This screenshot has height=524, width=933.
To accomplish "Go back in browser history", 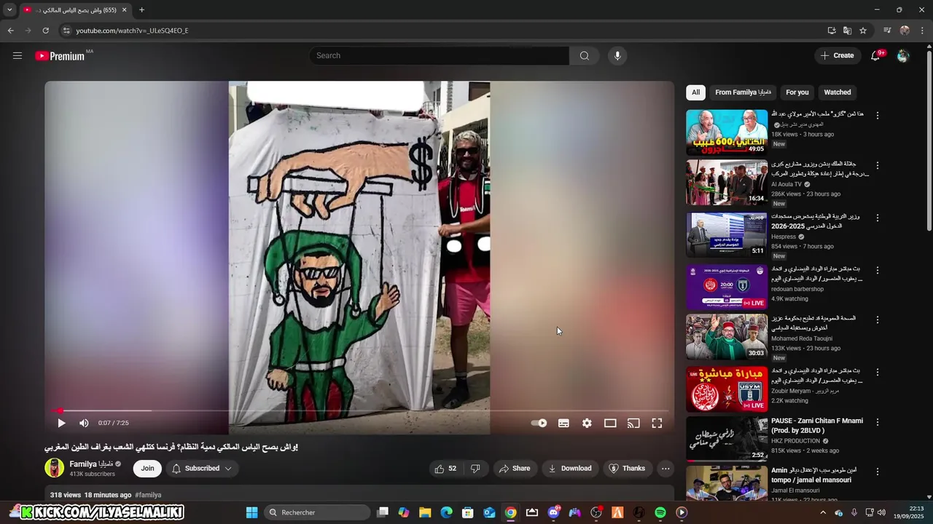I will point(10,31).
